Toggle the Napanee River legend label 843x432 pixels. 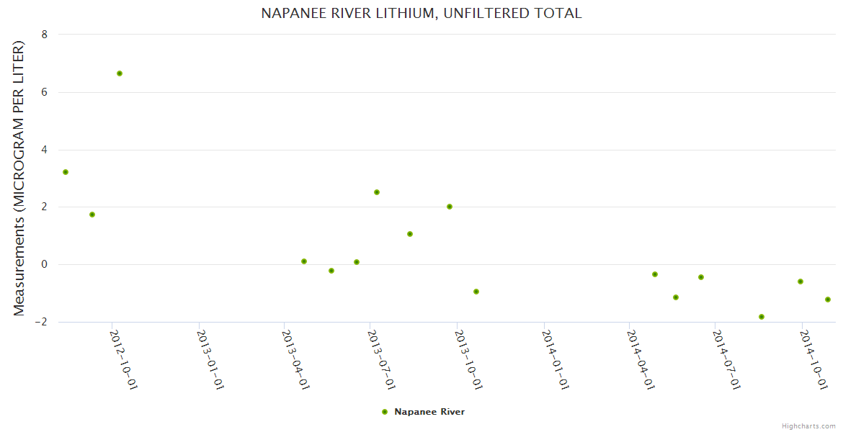[429, 412]
